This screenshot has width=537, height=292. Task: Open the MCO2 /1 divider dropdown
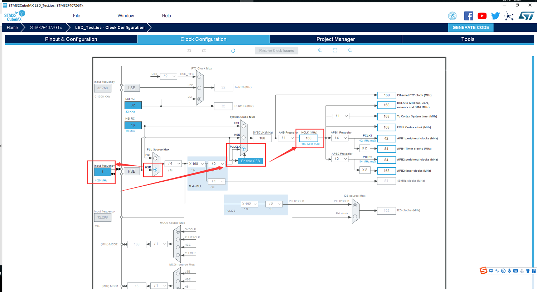pyautogui.click(x=159, y=244)
